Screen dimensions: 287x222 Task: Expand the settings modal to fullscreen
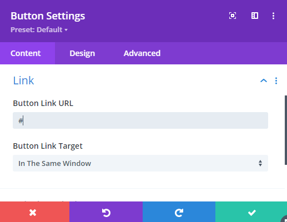coord(233,16)
